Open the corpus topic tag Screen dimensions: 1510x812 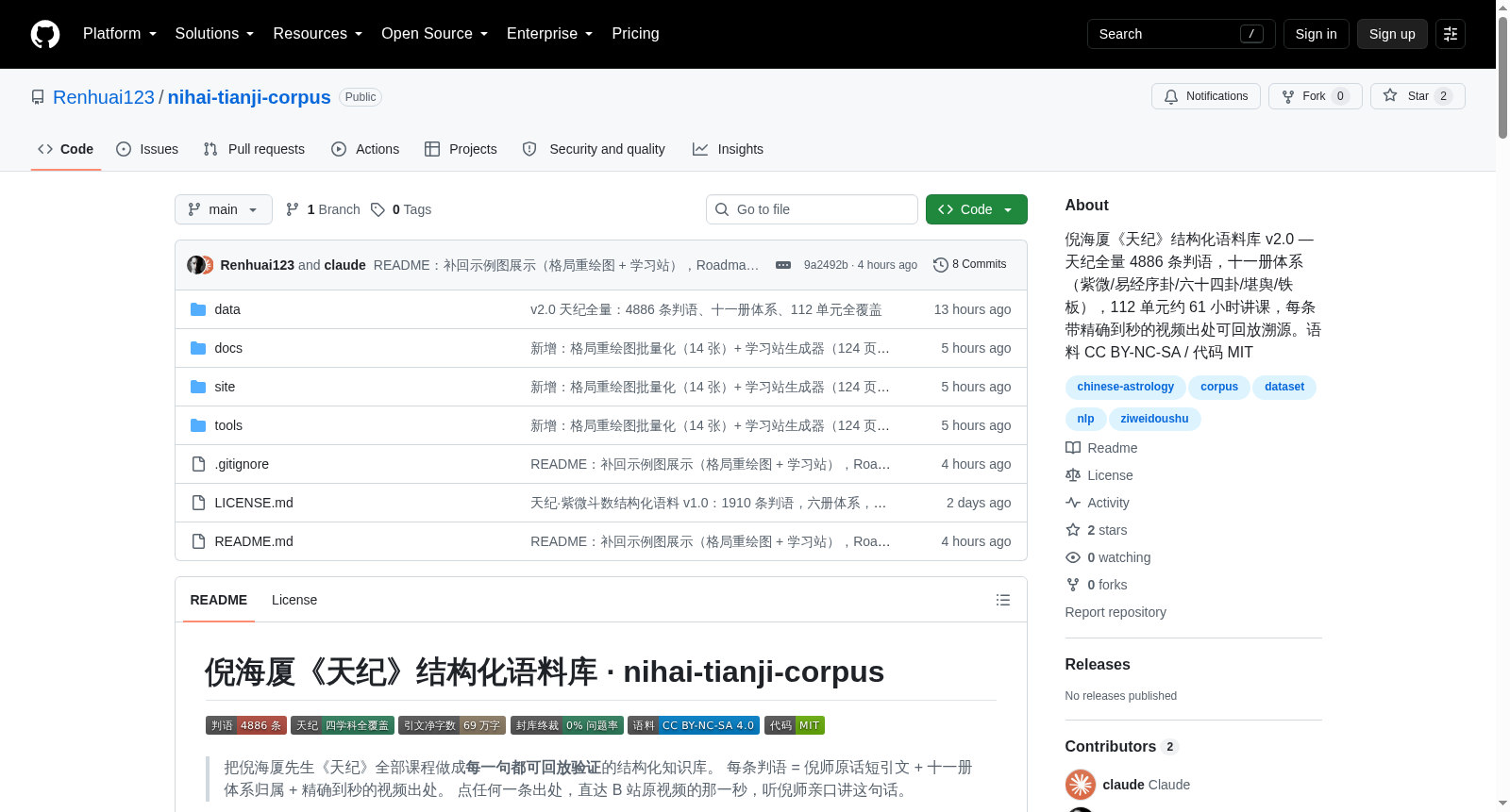pos(1219,387)
